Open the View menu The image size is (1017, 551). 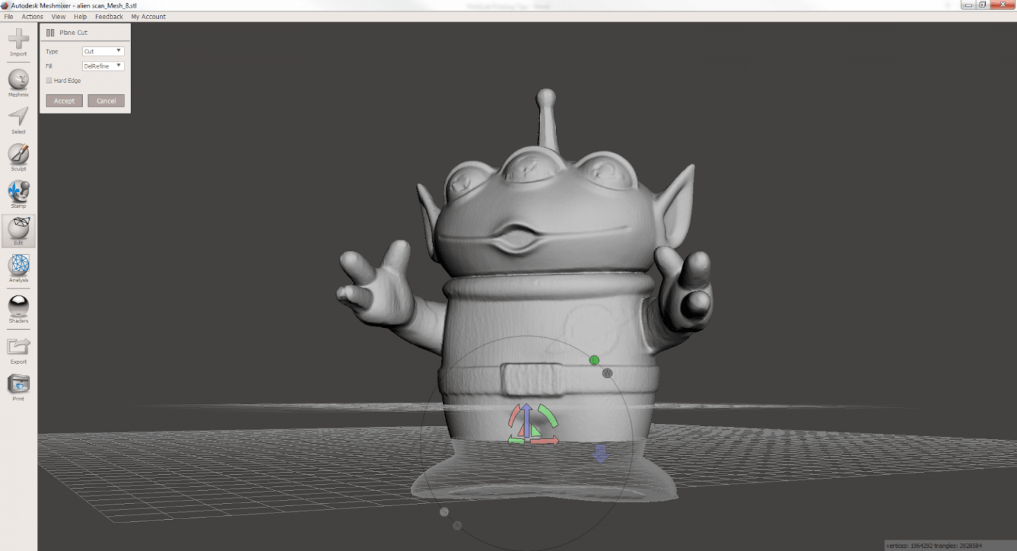point(58,17)
